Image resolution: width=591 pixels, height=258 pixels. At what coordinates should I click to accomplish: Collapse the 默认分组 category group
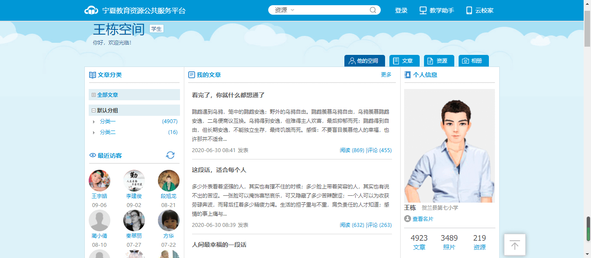[x=93, y=111]
